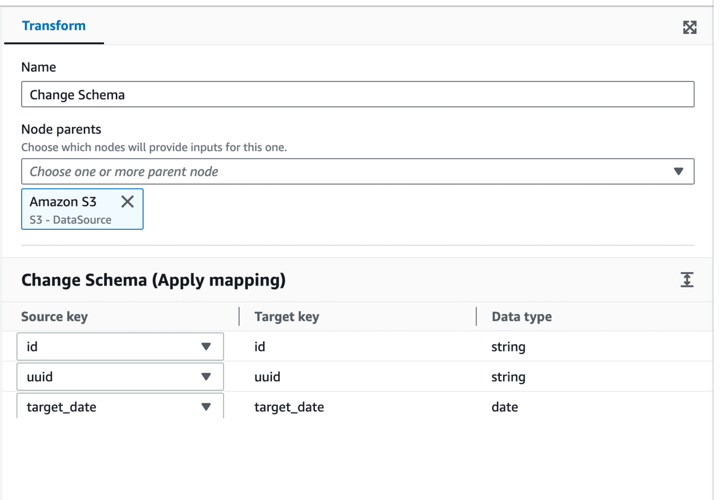Click the Data type column header

tap(522, 316)
